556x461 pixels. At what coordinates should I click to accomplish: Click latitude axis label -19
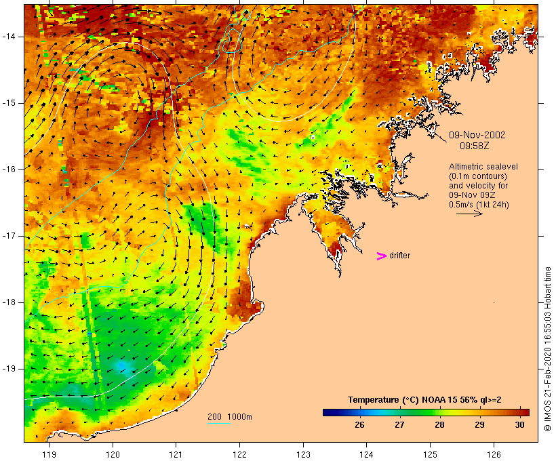(9, 369)
